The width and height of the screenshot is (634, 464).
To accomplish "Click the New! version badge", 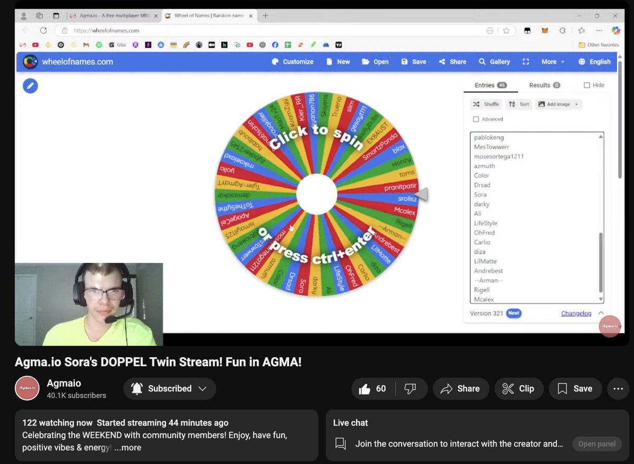I will pyautogui.click(x=514, y=313).
